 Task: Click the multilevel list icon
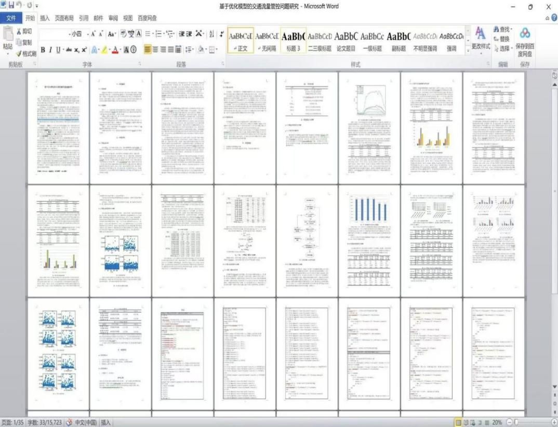pos(170,34)
